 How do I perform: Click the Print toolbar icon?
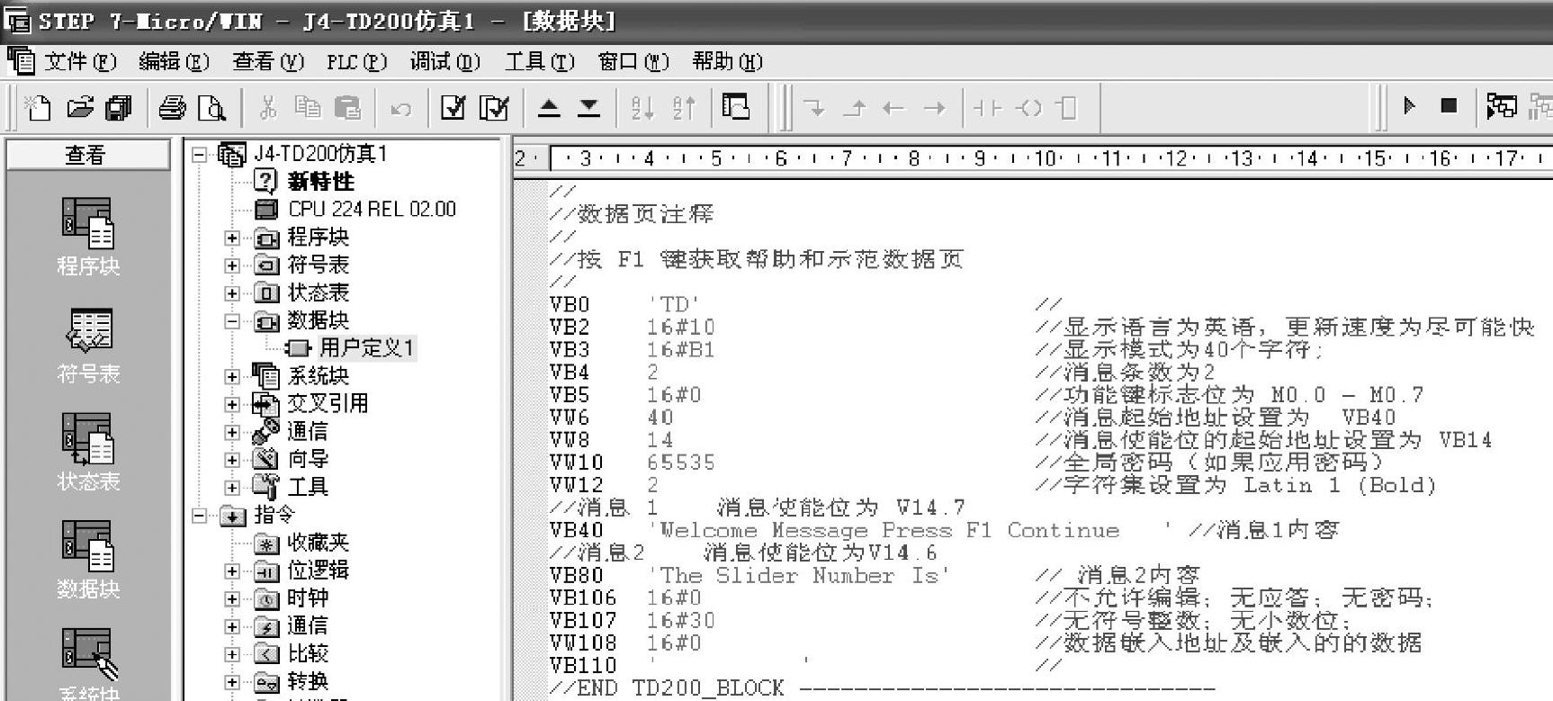coord(172,108)
